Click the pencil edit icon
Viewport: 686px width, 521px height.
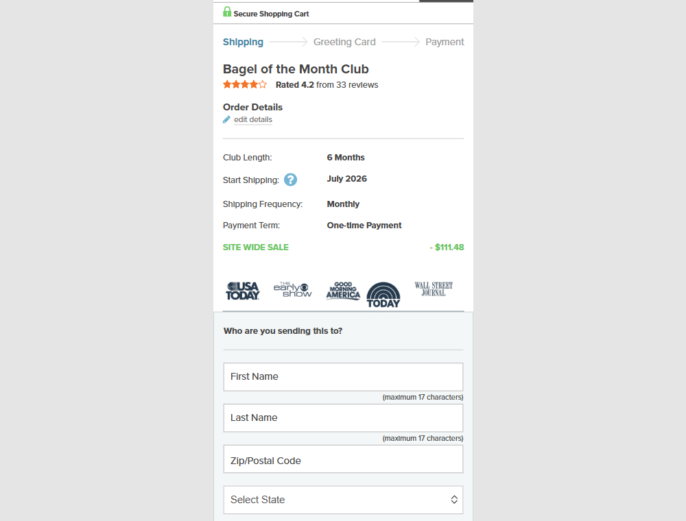[x=226, y=120]
